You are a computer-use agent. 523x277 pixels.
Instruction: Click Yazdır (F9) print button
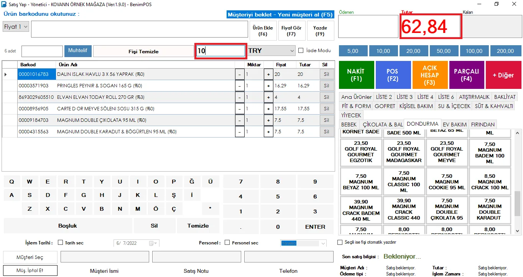[x=320, y=31]
